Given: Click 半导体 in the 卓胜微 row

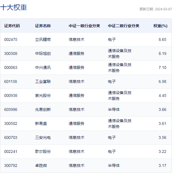Looking at the screenshot, I should (114, 165).
